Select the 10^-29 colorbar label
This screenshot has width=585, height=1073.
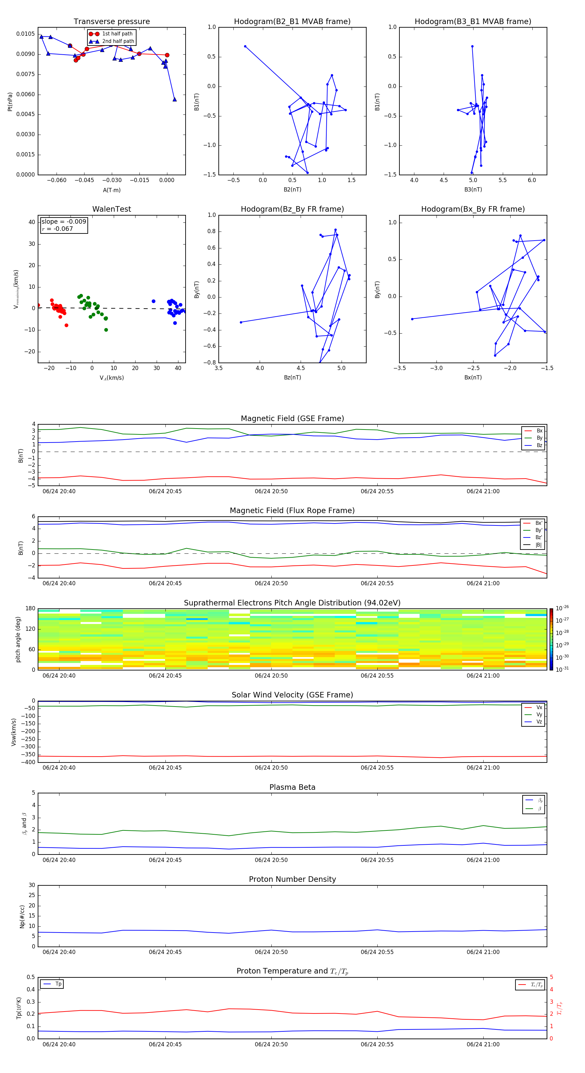[x=562, y=645]
